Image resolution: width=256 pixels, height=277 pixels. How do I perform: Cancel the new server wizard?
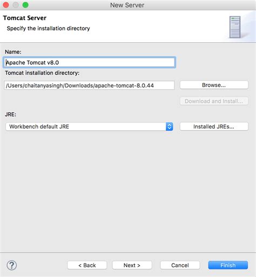coord(180,265)
